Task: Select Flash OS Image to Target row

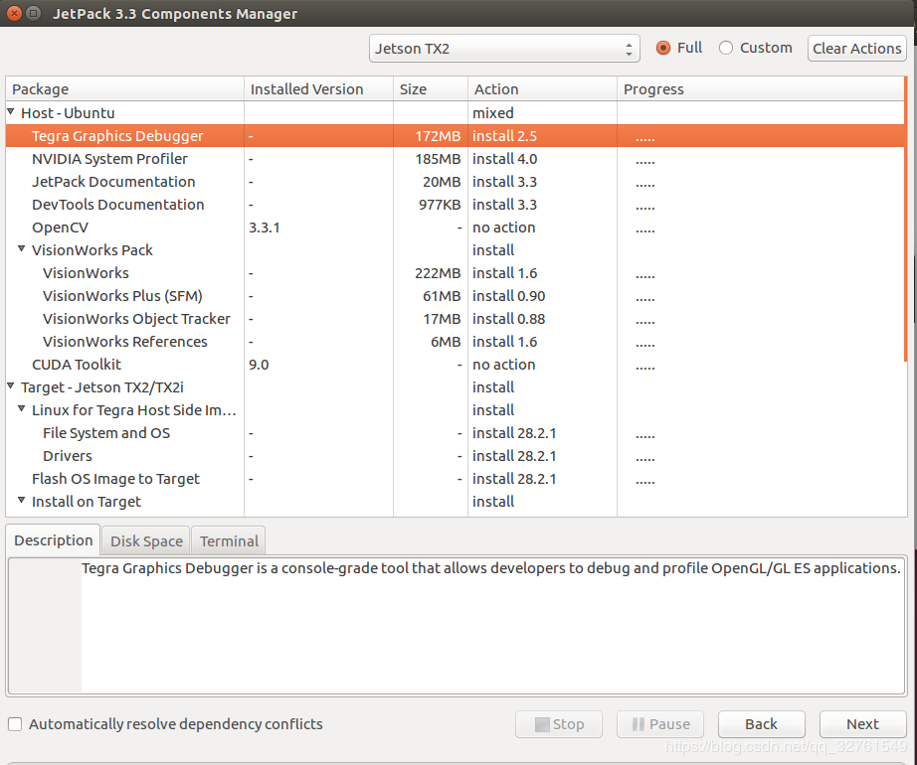Action: tap(455, 478)
